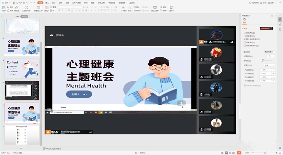
Task: Click 单击此处添加备注 notes area
Action: [x=53, y=148]
